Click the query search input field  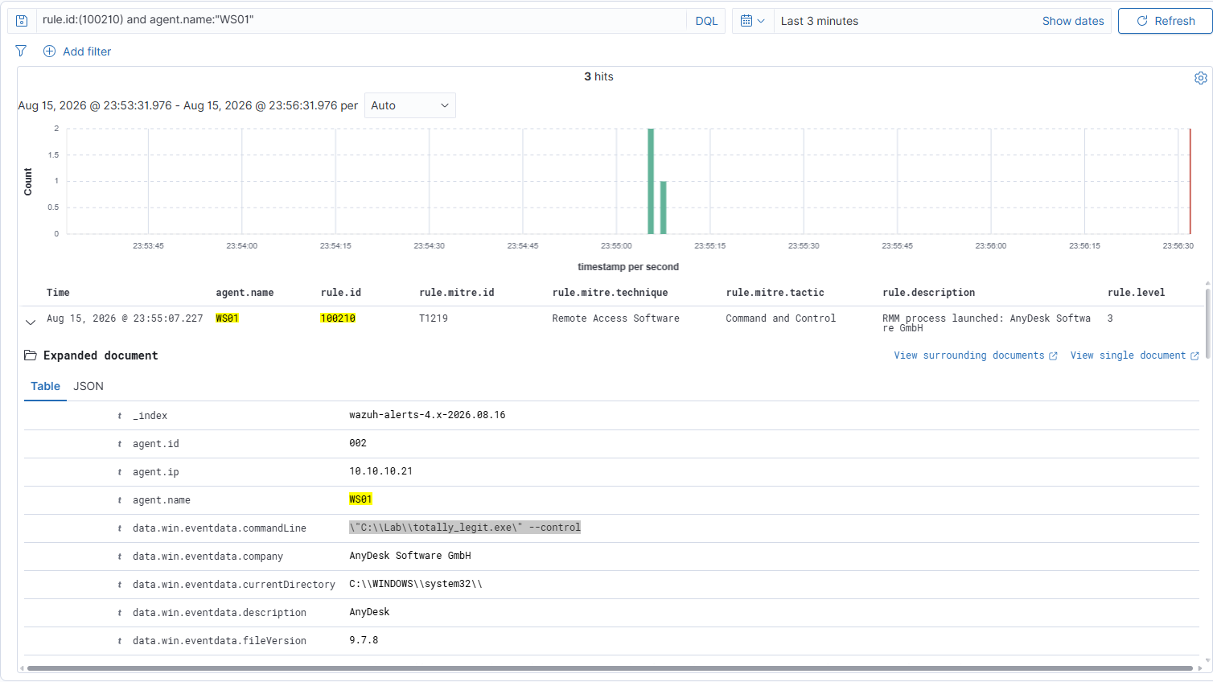click(362, 20)
